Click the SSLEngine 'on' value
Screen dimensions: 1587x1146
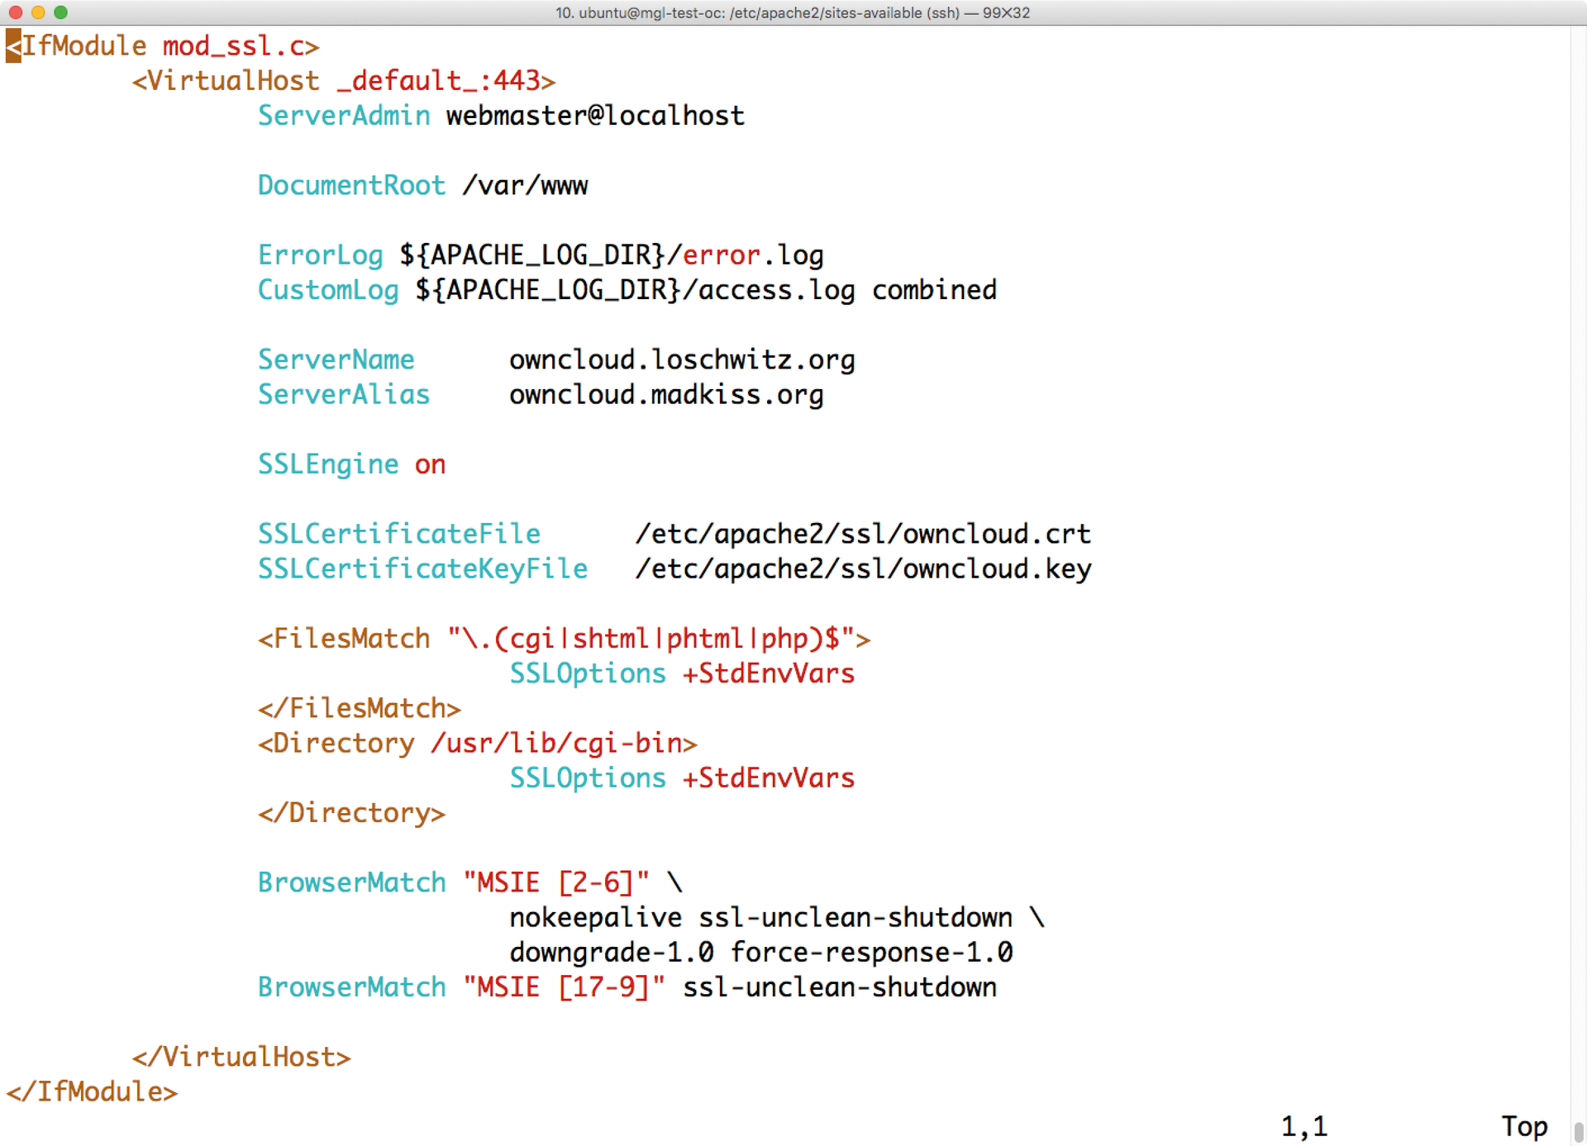click(x=430, y=465)
